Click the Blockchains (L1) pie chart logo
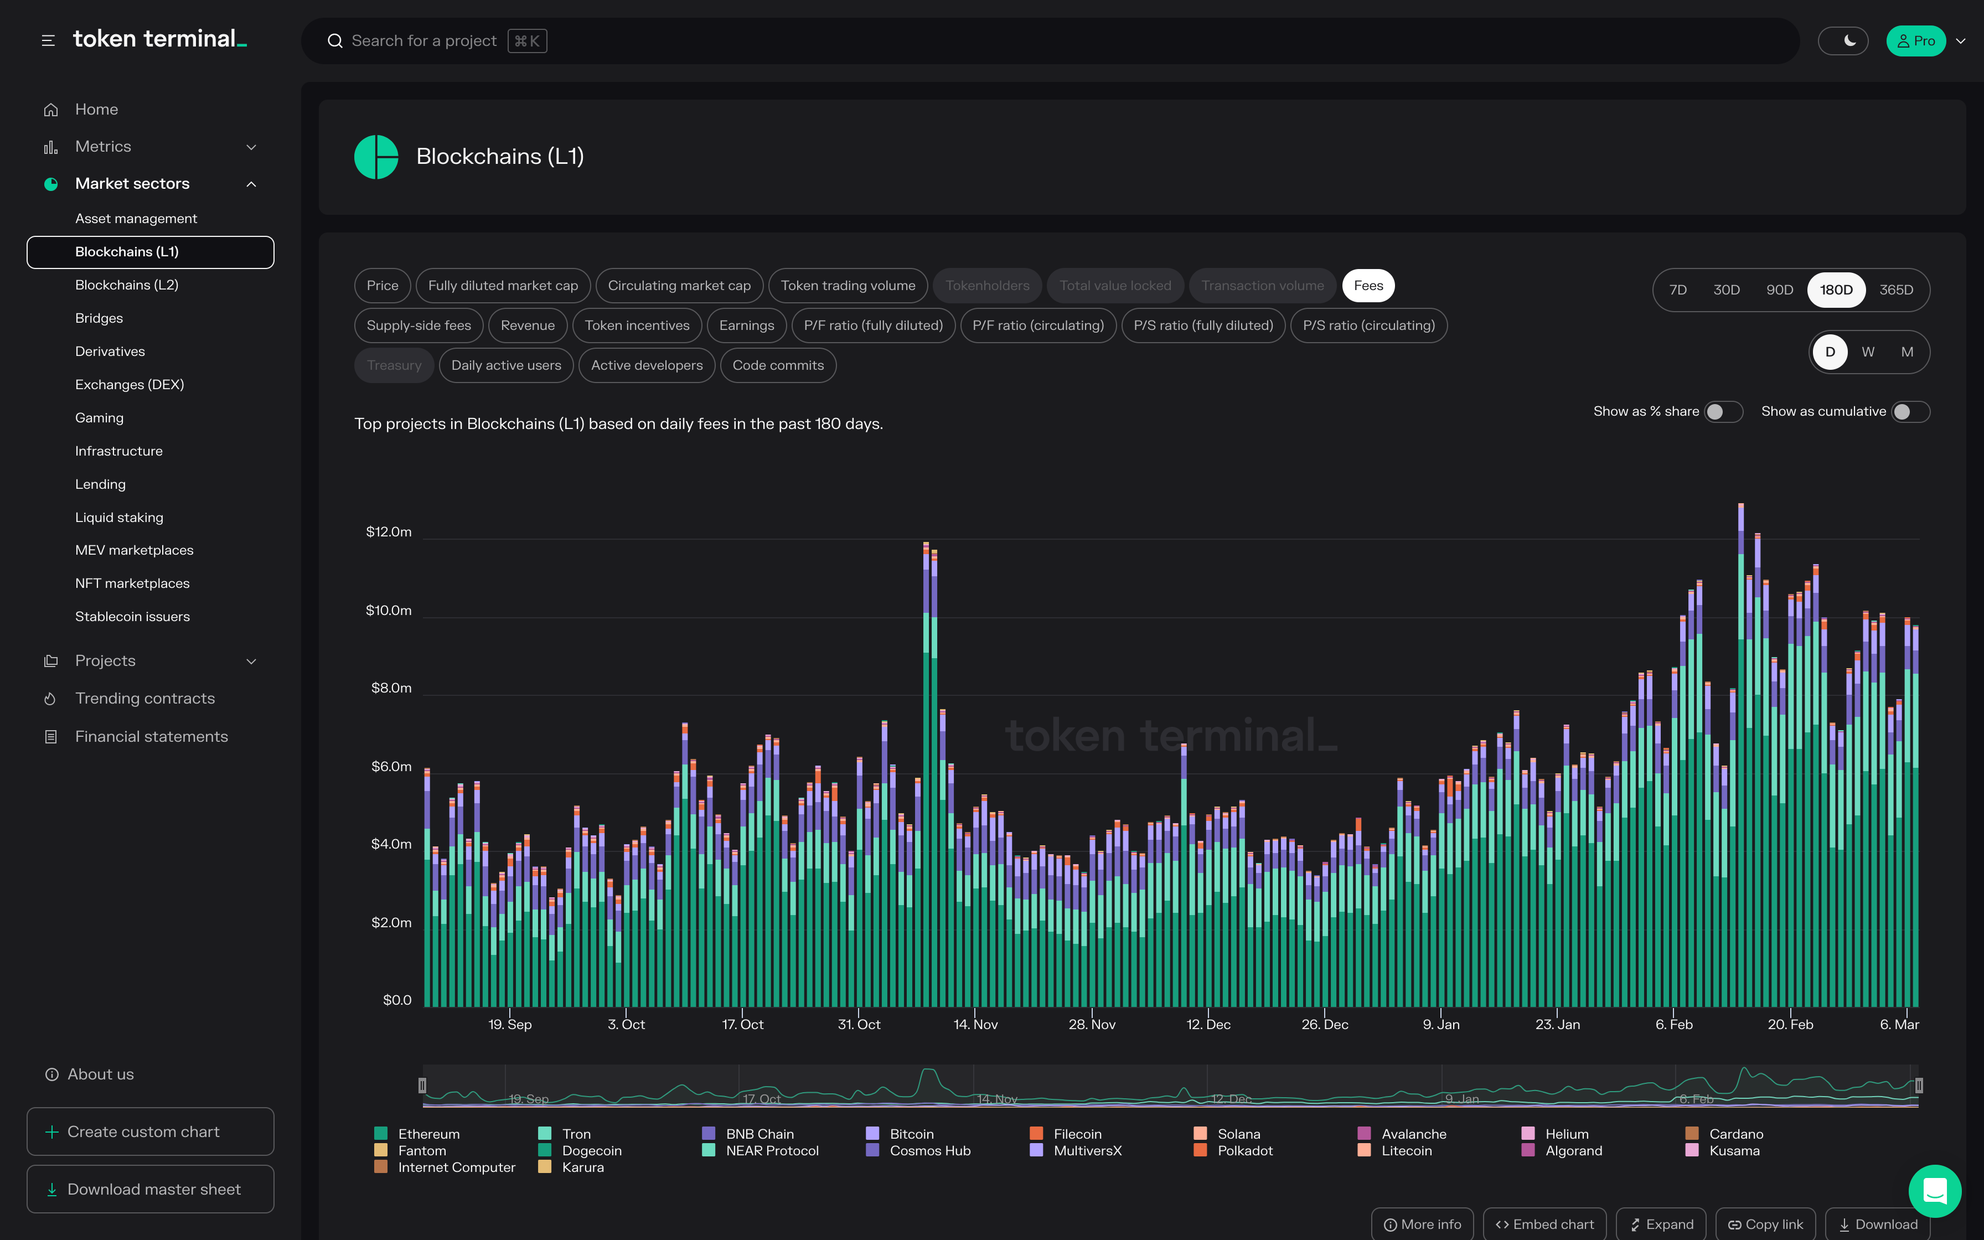This screenshot has width=1984, height=1240. pyautogui.click(x=376, y=157)
